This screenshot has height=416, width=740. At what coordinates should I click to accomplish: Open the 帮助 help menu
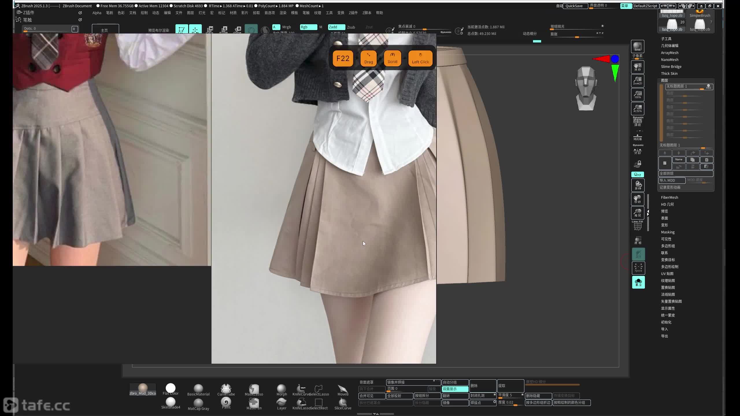(379, 13)
